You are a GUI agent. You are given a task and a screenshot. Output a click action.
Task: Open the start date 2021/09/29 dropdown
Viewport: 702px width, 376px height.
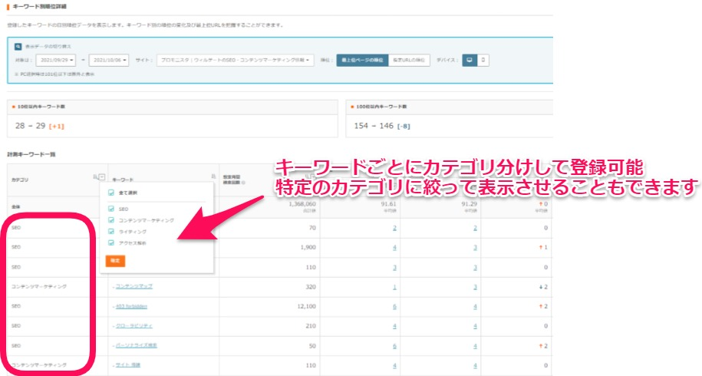58,60
